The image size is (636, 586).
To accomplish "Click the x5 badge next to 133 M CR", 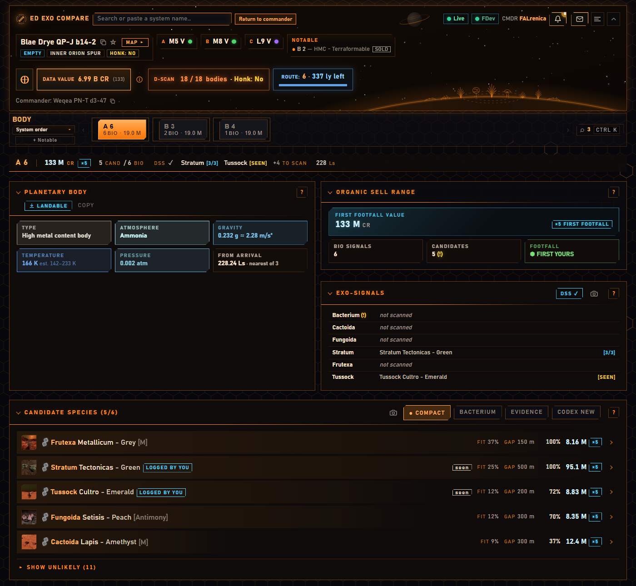I will [x=84, y=163].
